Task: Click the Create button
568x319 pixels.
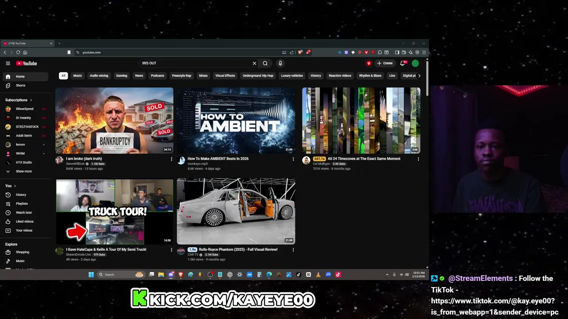Action: (x=385, y=63)
